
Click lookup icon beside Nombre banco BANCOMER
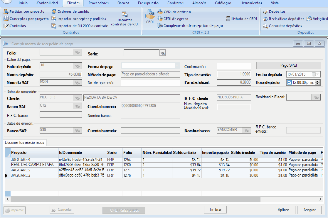[x=247, y=130]
